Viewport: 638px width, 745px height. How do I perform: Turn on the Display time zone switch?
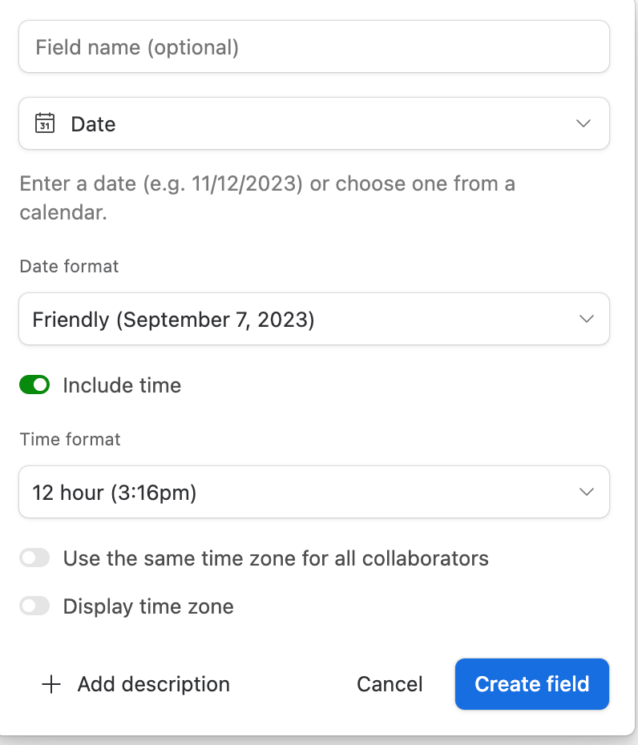click(34, 606)
